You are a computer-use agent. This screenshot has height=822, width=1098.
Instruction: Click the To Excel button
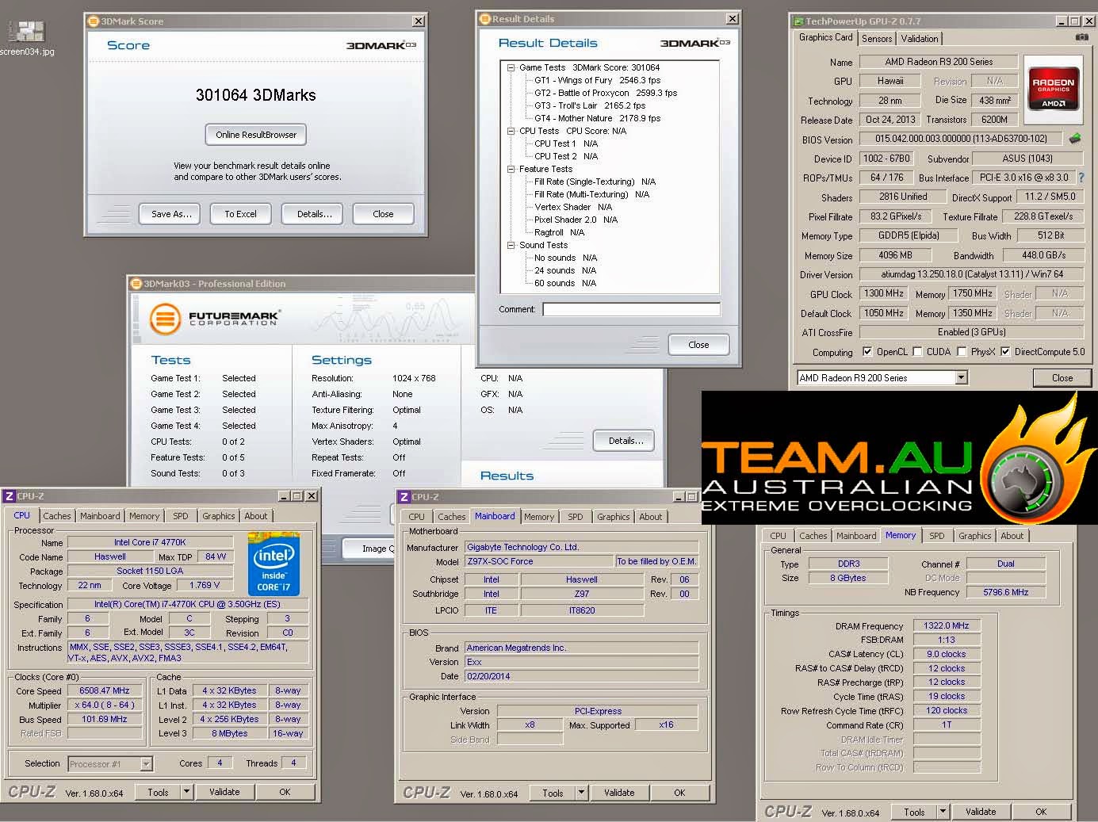240,214
